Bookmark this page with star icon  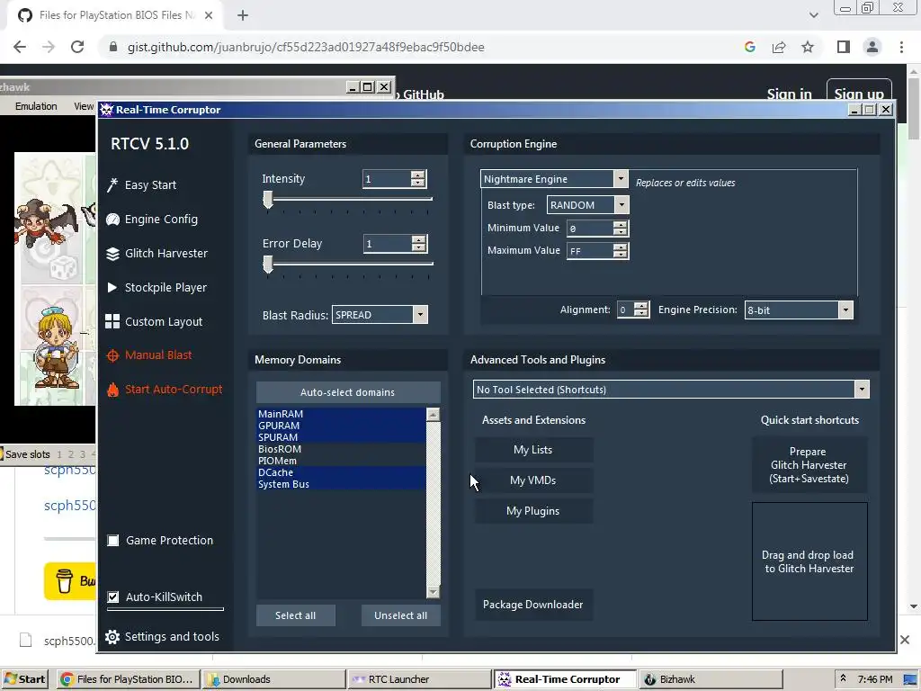tap(808, 47)
